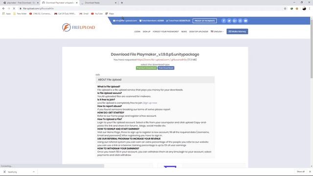Open FORGOT YOUR PASSWORD link
Screen dimensions: 313x176
(166, 31)
